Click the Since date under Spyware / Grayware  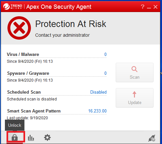coord(30,80)
